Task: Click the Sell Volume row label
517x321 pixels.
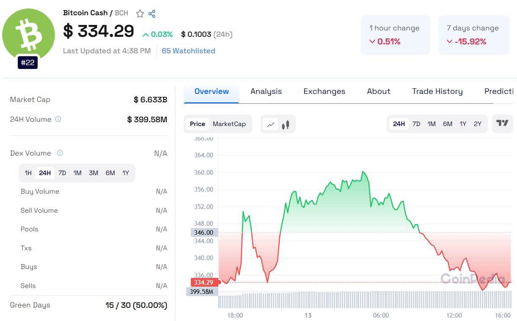Action: point(39,210)
